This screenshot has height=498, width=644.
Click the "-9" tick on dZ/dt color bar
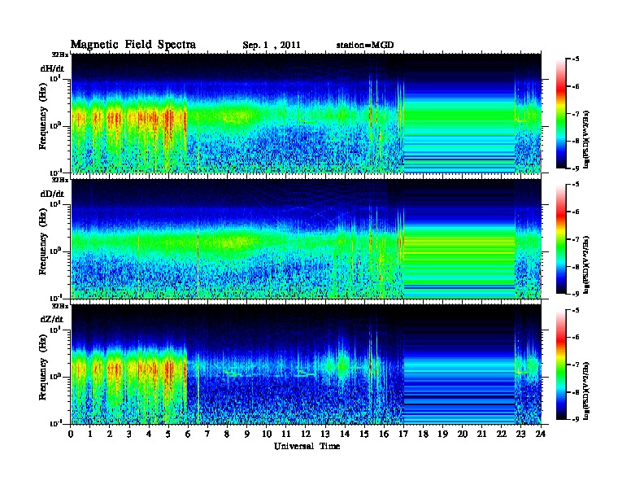[576, 419]
